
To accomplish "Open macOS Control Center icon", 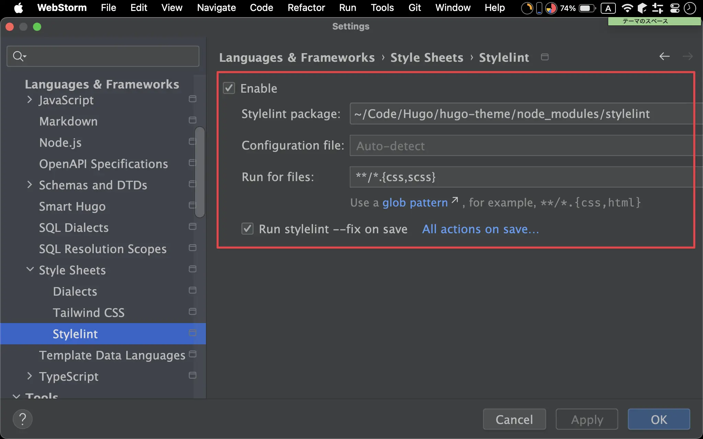I will [x=675, y=8].
